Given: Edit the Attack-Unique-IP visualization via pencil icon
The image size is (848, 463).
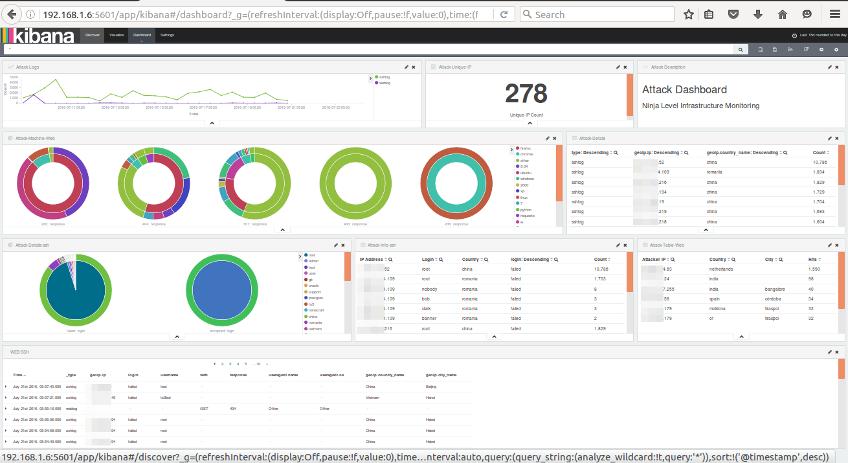Looking at the screenshot, I should (617, 66).
